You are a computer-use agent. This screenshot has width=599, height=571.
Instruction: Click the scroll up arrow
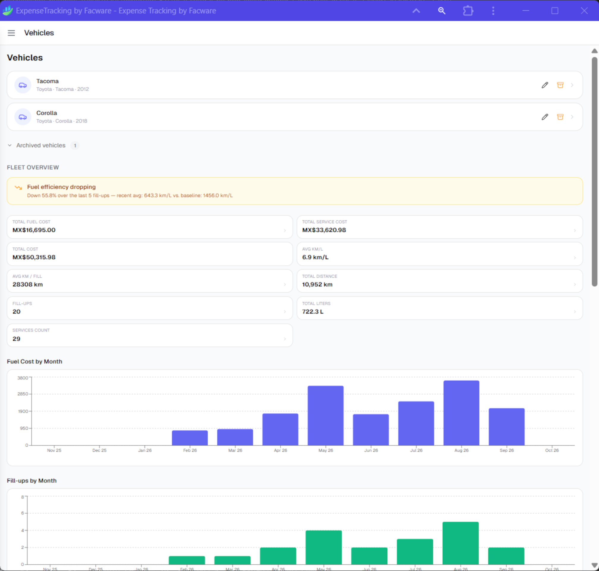tap(595, 51)
